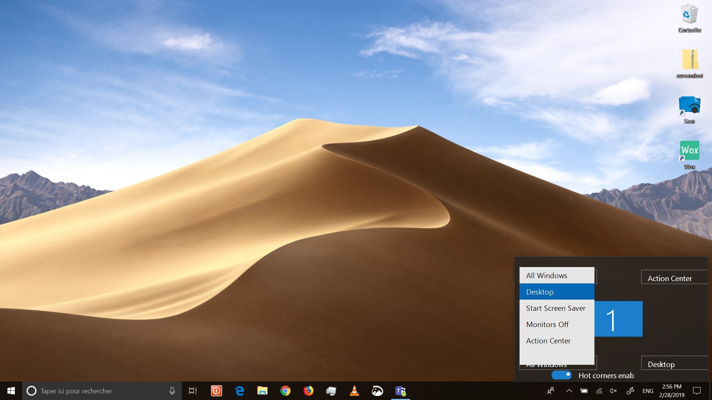Open VLC media player from the taskbar

point(355,391)
